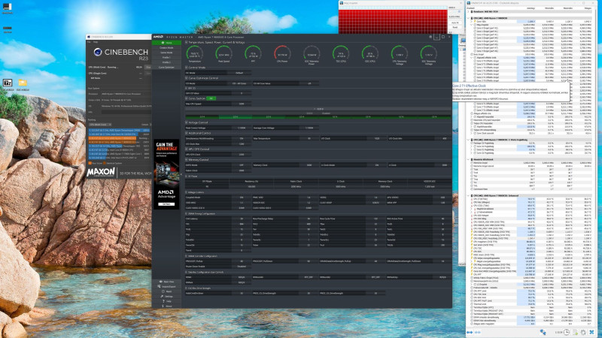The width and height of the screenshot is (602, 338).
Task: Click the Peak Speed gauge
Action: click(x=223, y=54)
